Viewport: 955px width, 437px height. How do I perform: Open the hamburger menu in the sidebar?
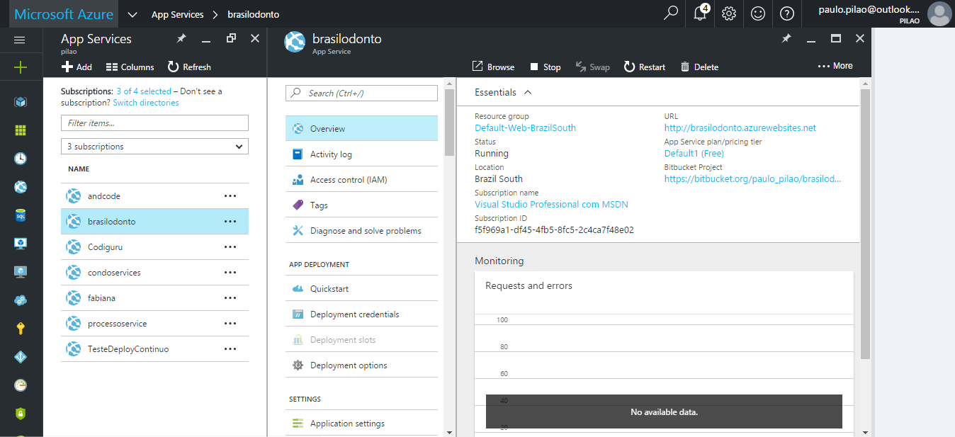pos(20,40)
